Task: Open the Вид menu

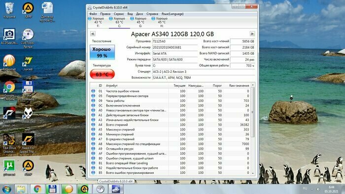Action: (130, 14)
